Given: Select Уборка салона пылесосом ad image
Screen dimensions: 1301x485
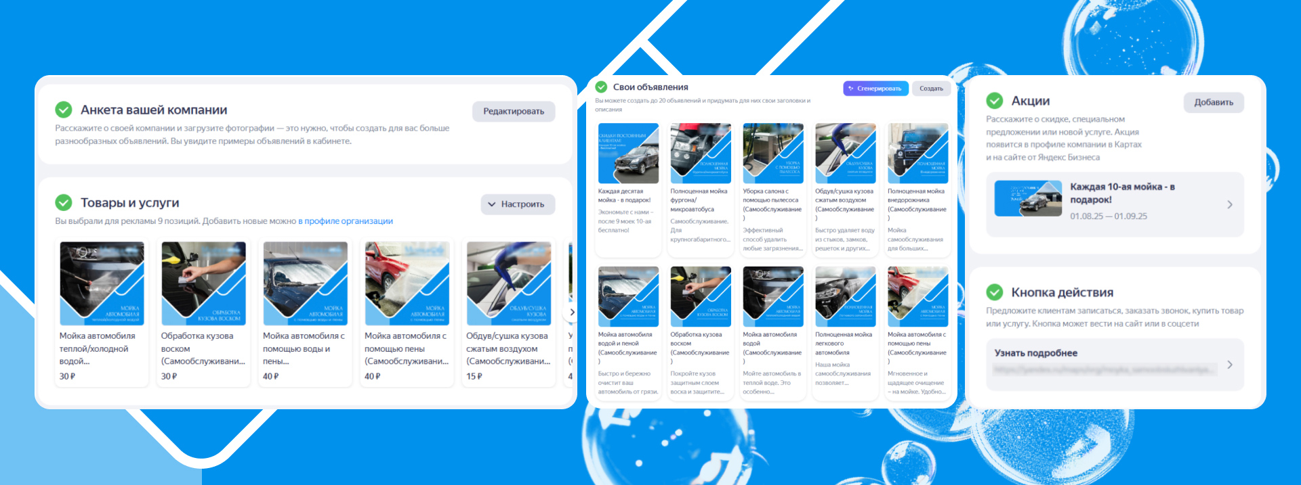Looking at the screenshot, I should 773,153.
